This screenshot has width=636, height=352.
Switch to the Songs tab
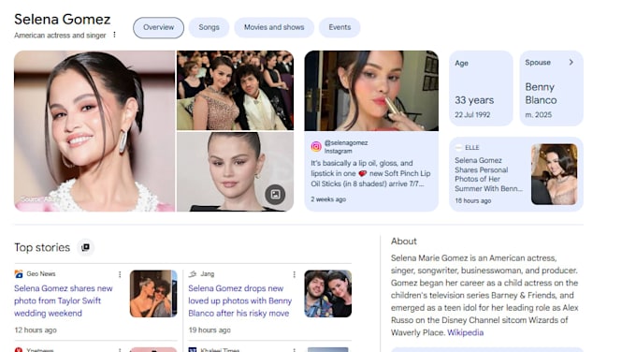(x=209, y=27)
